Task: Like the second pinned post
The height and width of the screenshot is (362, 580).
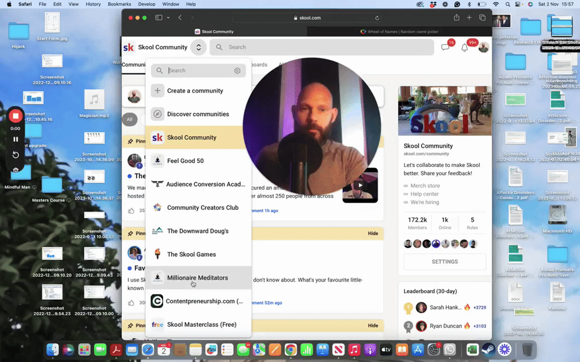Action: (x=131, y=303)
